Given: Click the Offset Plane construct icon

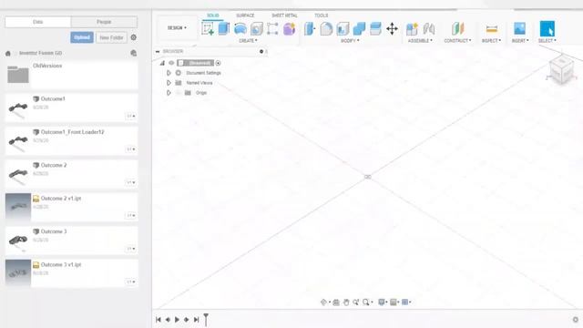Looking at the screenshot, I should click(457, 28).
